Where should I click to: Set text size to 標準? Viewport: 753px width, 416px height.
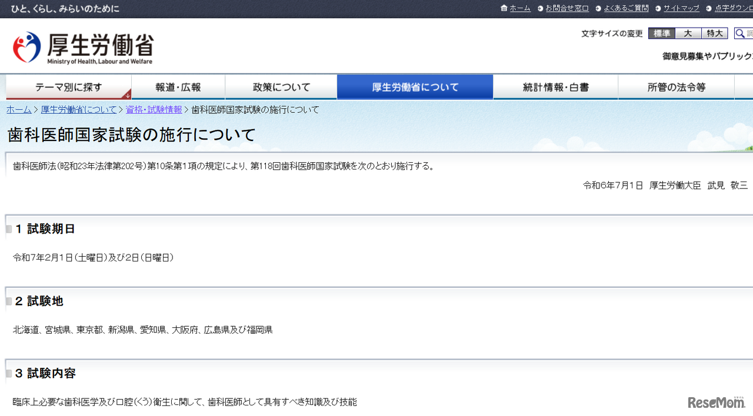coord(662,33)
